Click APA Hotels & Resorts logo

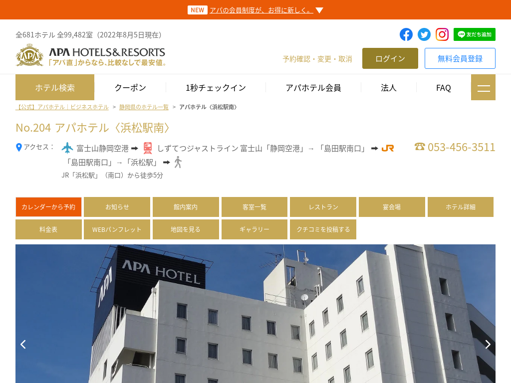pyautogui.click(x=91, y=56)
